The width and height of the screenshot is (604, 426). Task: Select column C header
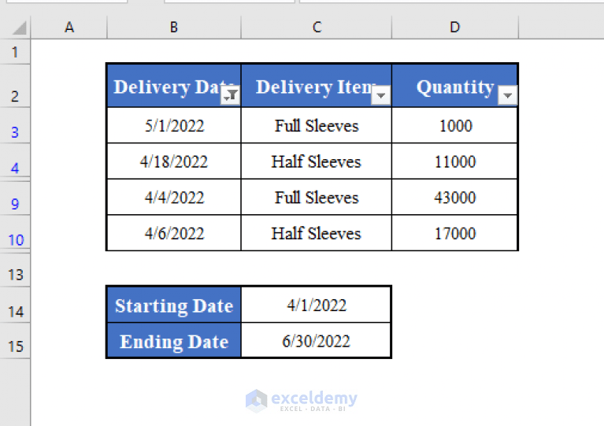coord(317,28)
